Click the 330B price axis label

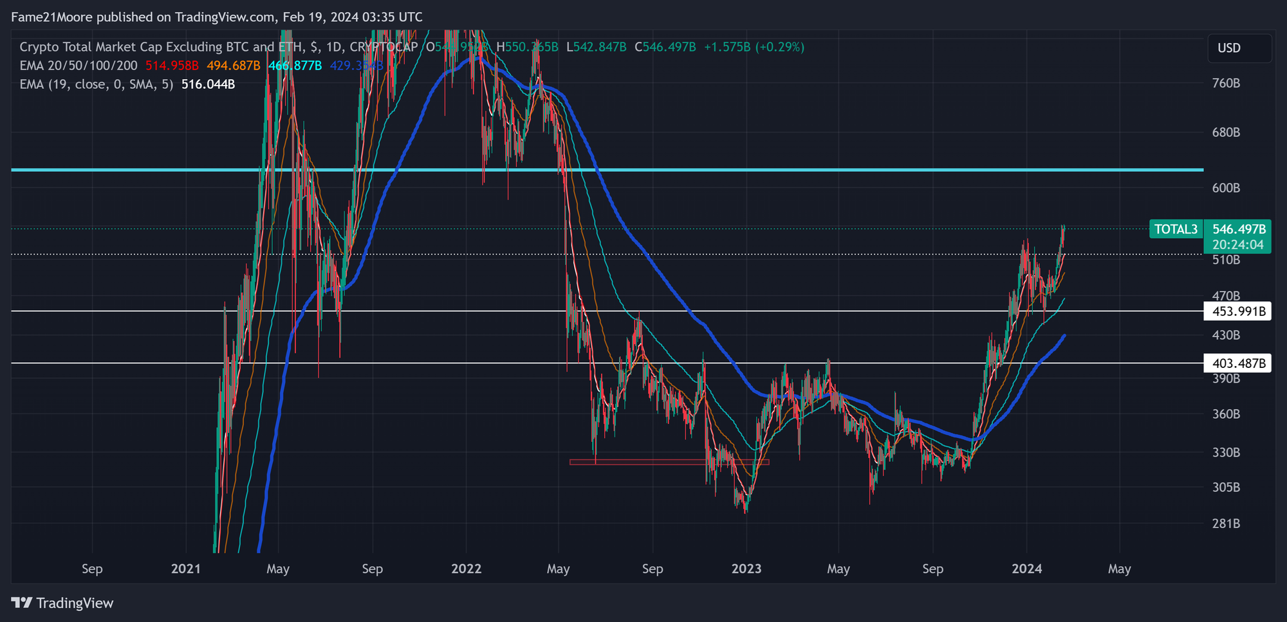click(x=1226, y=453)
